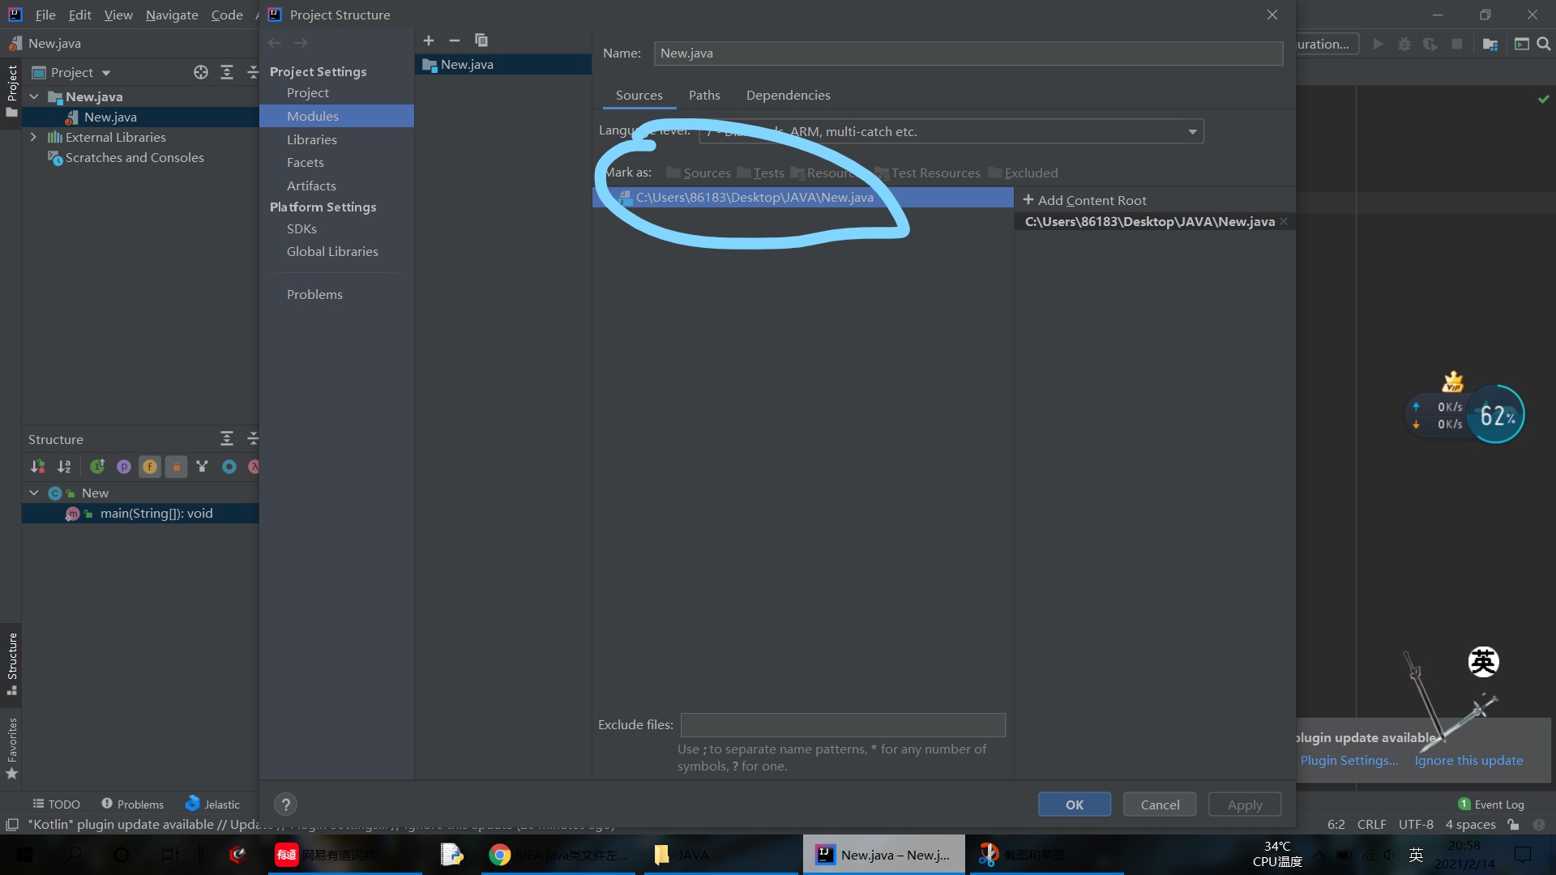The width and height of the screenshot is (1556, 875).
Task: Select the content root path in the tree
Action: point(803,197)
